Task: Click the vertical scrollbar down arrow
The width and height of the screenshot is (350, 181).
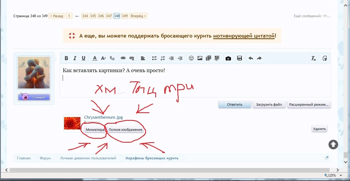Action: point(345,162)
